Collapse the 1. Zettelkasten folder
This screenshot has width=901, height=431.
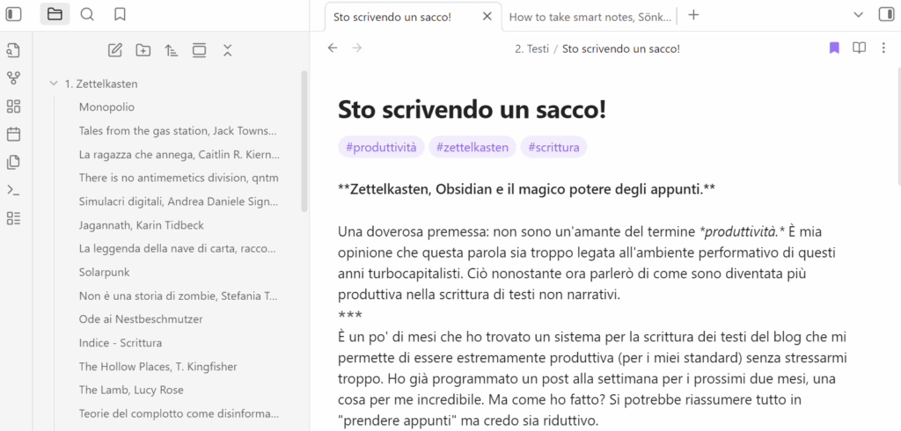pyautogui.click(x=54, y=84)
